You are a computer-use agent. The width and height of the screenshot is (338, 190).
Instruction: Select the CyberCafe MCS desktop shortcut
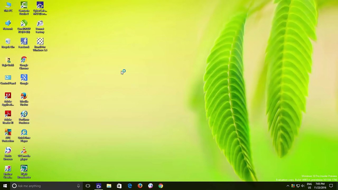tap(40, 8)
